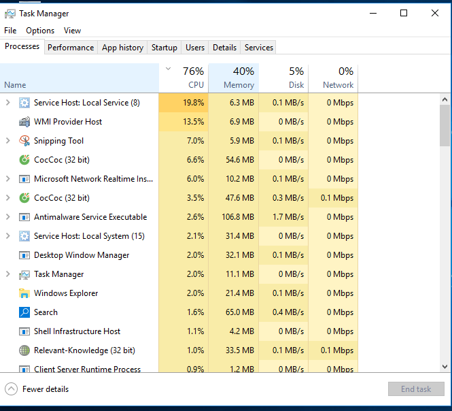Viewport: 452px width, 411px height.
Task: Open the Startup tab
Action: pos(164,48)
